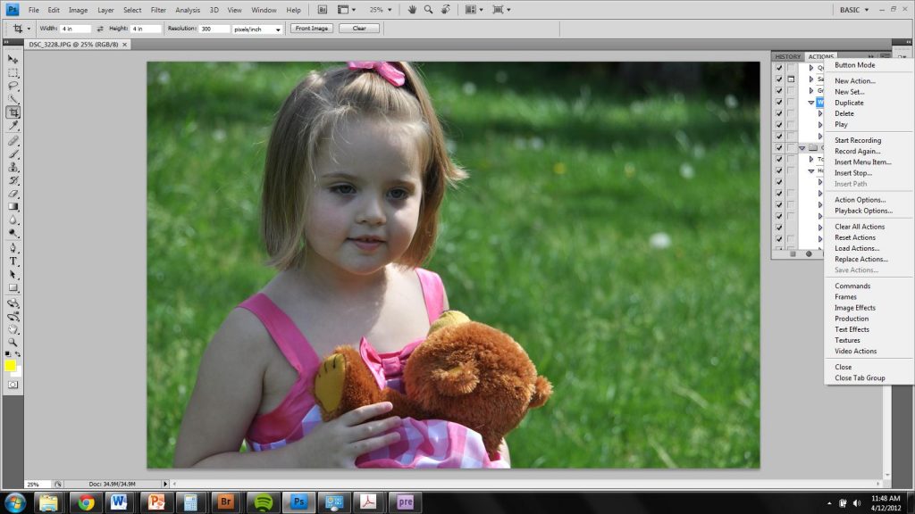Select the Lasso tool
The width and height of the screenshot is (915, 514).
point(13,86)
